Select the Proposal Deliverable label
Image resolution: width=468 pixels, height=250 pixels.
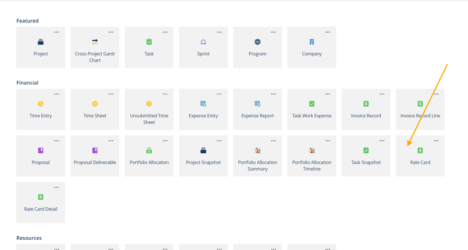pyautogui.click(x=95, y=162)
